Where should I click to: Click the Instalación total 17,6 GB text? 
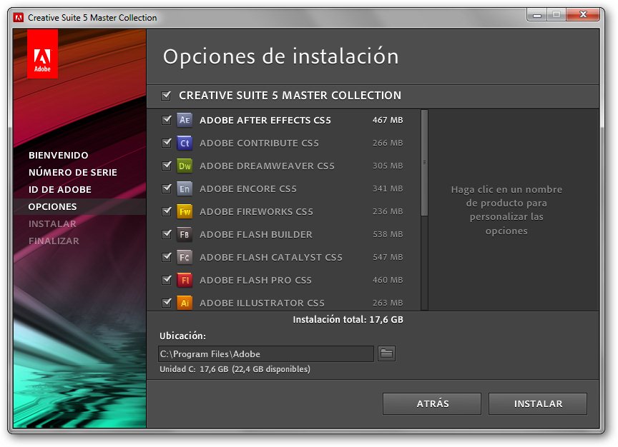pos(348,319)
